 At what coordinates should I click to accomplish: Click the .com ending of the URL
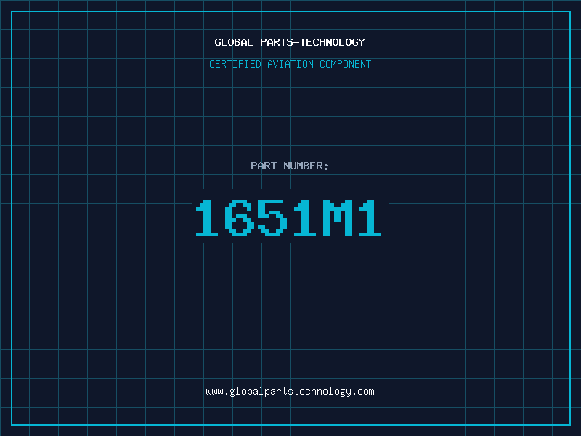pyautogui.click(x=363, y=392)
